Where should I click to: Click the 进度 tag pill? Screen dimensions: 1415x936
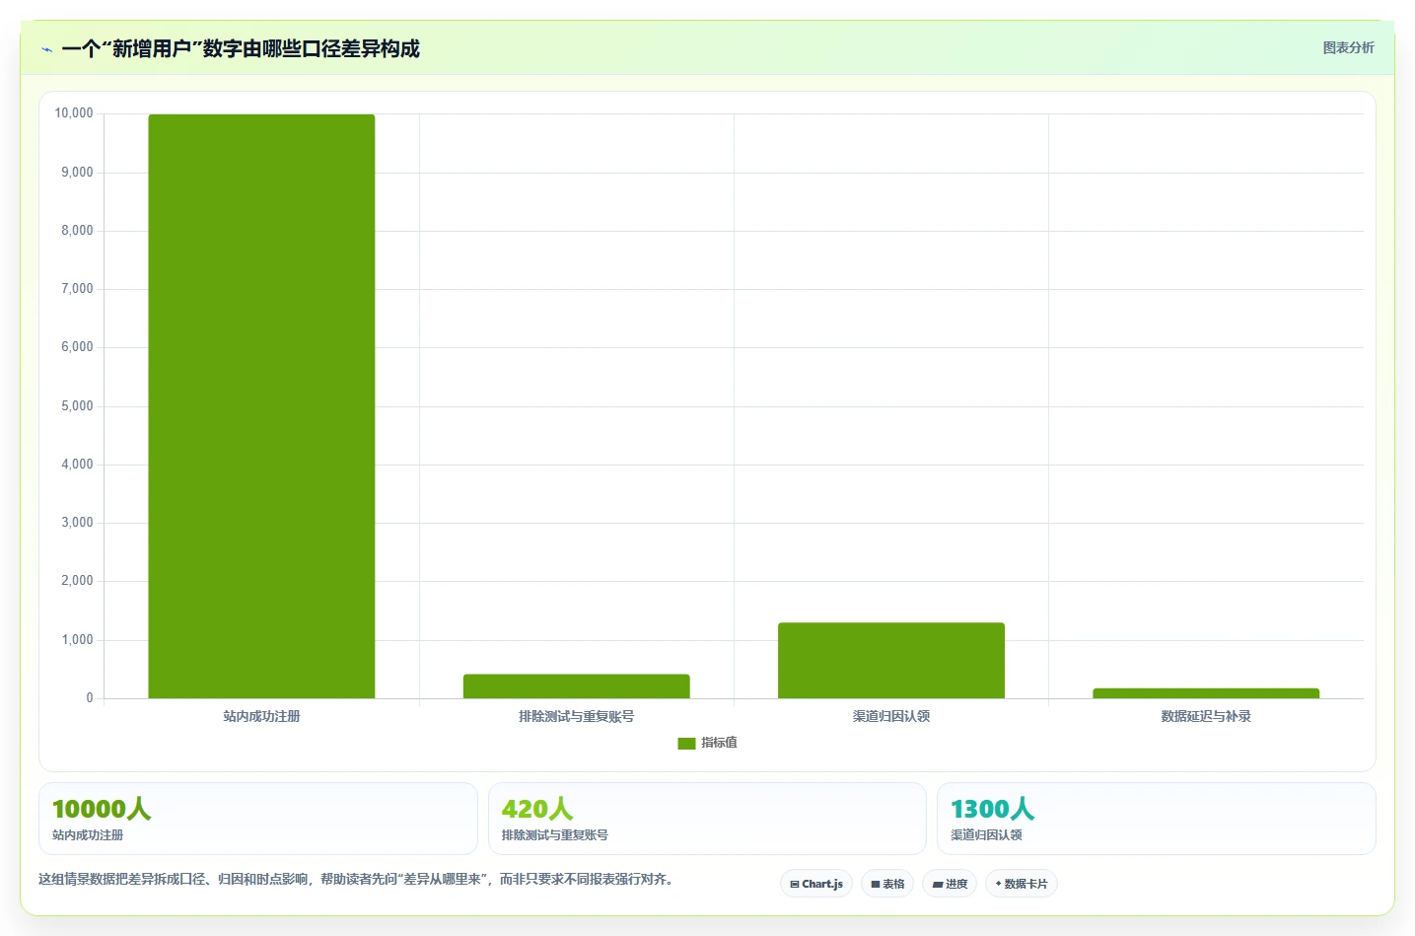pyautogui.click(x=950, y=884)
